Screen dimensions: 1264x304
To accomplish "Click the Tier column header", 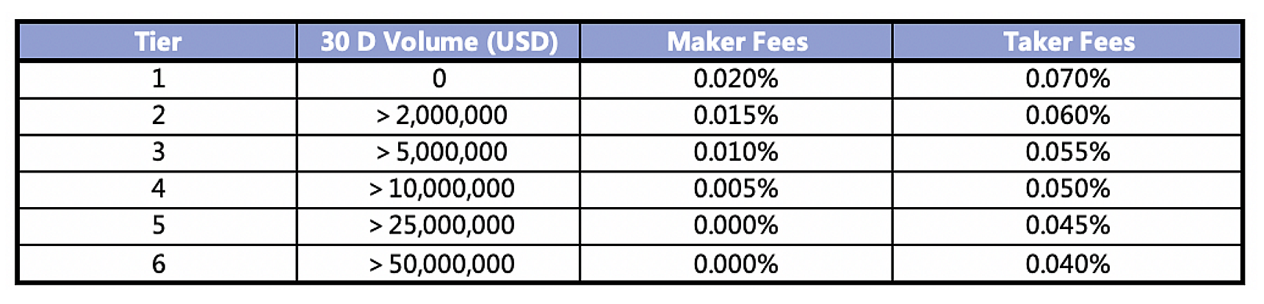I will click(x=158, y=41).
